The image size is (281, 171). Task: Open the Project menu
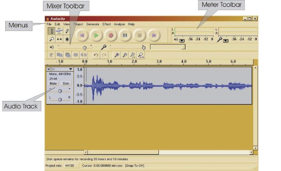click(x=78, y=24)
